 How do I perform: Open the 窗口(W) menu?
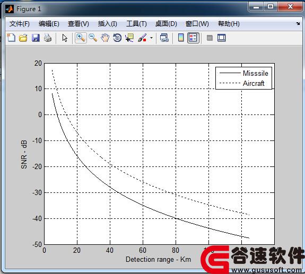click(197, 24)
